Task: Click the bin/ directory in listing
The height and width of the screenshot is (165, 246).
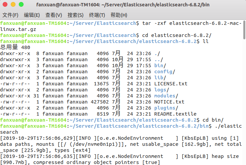Action: 160,66
